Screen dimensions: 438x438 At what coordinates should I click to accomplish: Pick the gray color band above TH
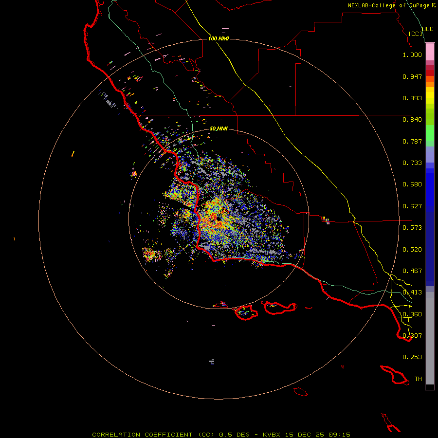[x=430, y=338]
